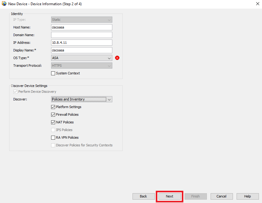Screen dimensions: 262x203
Task: Uncheck Platform Settings
Action: pyautogui.click(x=53, y=107)
